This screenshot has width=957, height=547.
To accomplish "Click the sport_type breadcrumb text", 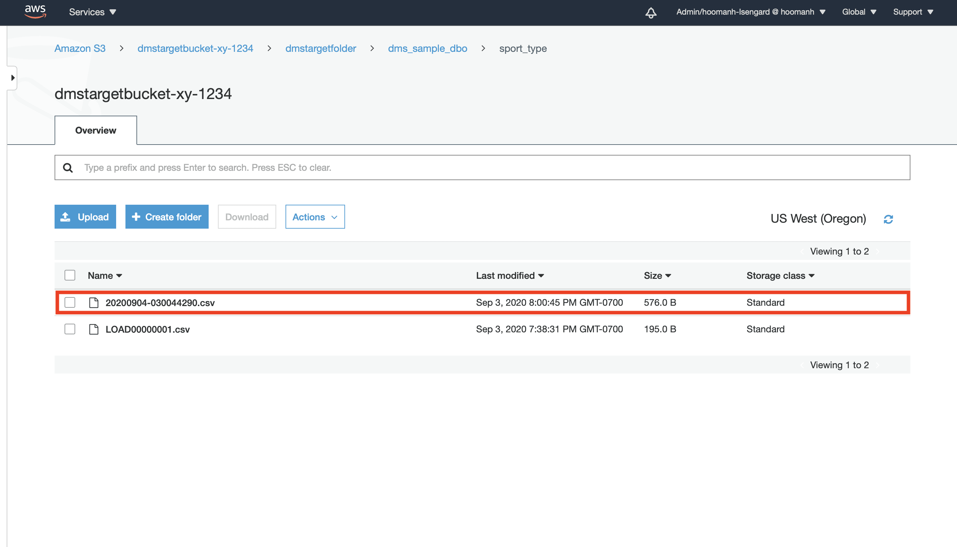I will click(523, 49).
